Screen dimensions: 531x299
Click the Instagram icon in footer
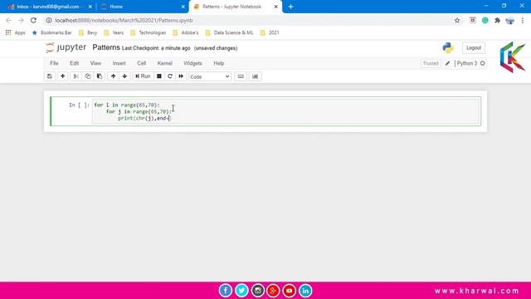click(x=257, y=291)
